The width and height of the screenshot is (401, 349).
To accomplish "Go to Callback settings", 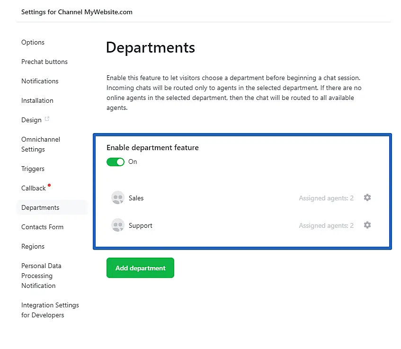I will [34, 188].
